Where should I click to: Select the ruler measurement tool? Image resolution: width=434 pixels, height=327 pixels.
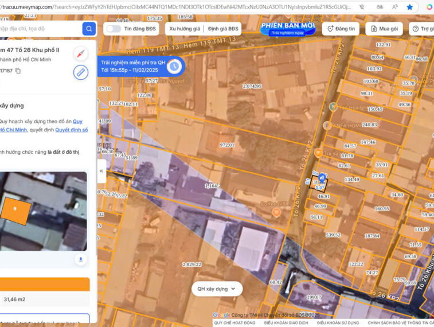tap(81, 72)
